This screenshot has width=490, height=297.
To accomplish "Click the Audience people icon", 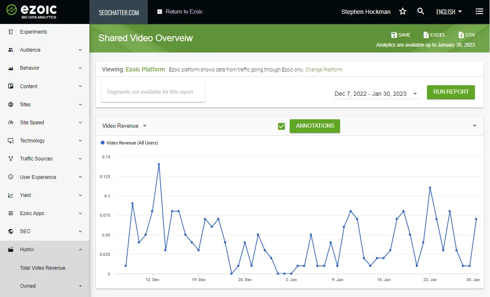I will tap(10, 50).
